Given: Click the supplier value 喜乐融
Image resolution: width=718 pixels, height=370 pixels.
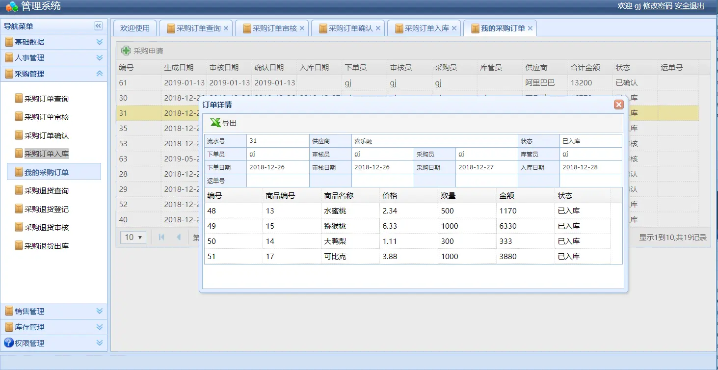Looking at the screenshot, I should click(363, 141).
